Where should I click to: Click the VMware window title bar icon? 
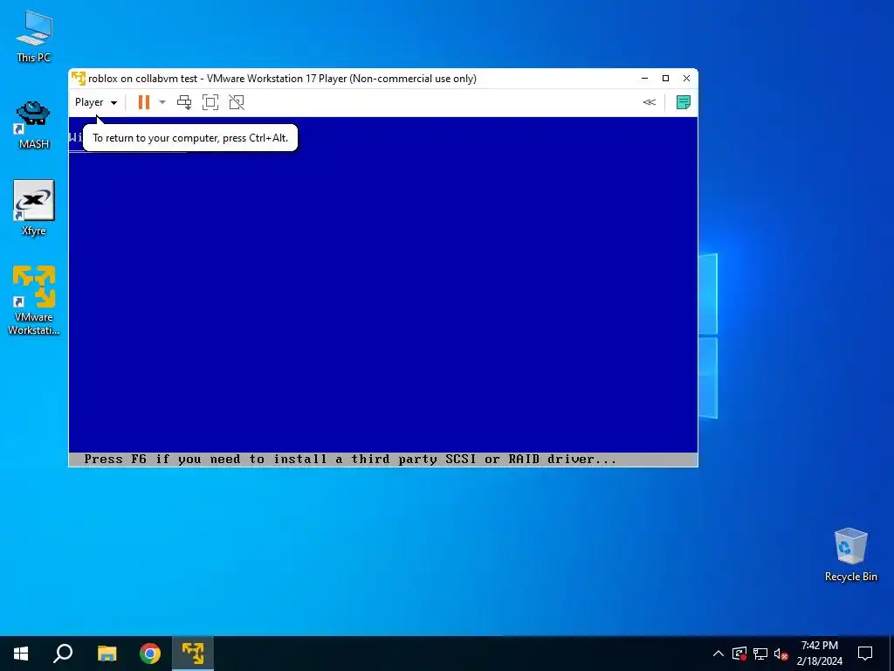[79, 78]
